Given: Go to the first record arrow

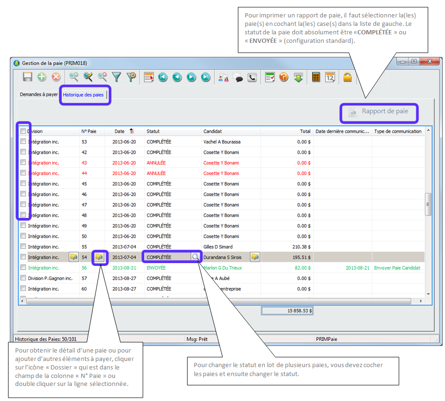Looking at the screenshot, I should (163, 77).
